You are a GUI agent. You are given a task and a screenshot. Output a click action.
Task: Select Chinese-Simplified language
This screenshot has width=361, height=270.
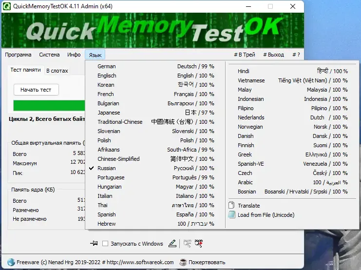tap(155, 159)
